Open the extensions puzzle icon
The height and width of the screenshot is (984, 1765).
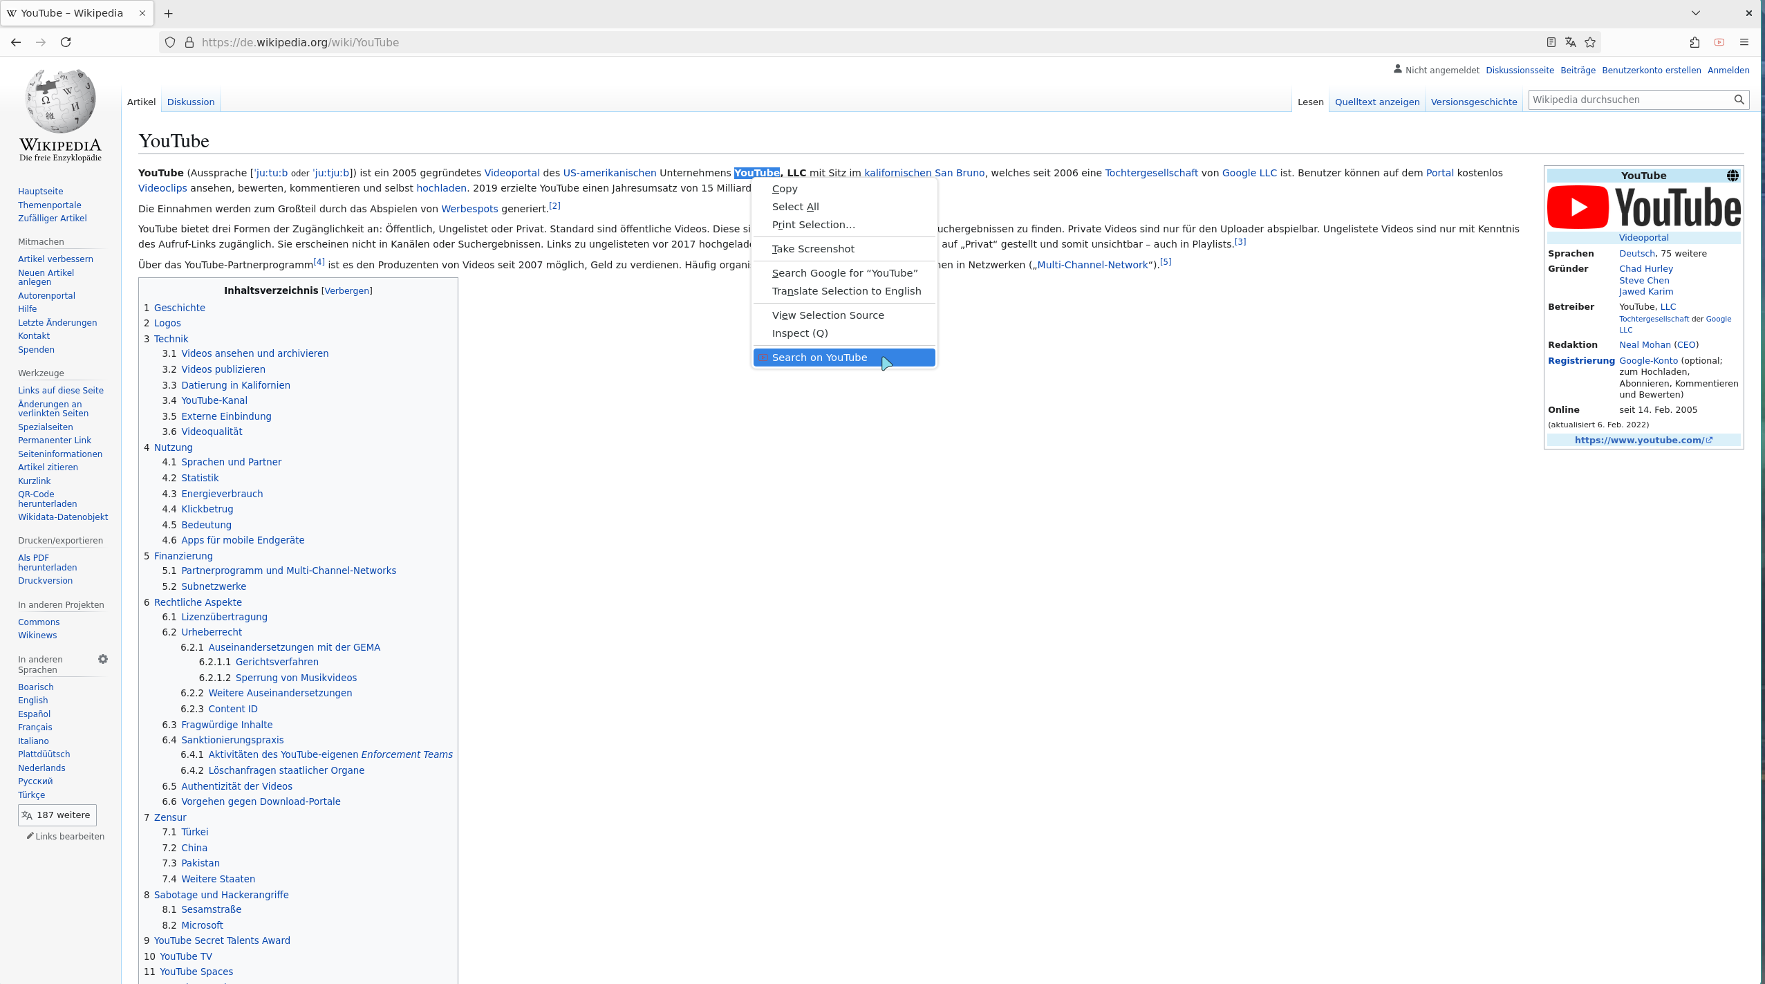pos(1694,42)
